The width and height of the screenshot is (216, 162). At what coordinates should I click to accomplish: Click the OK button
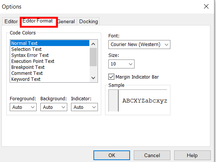coord(112,155)
